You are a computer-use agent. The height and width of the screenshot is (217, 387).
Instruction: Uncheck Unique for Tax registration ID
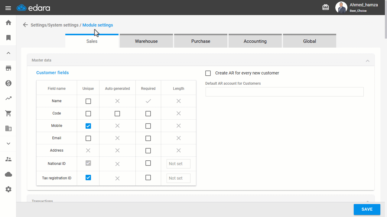click(x=88, y=178)
